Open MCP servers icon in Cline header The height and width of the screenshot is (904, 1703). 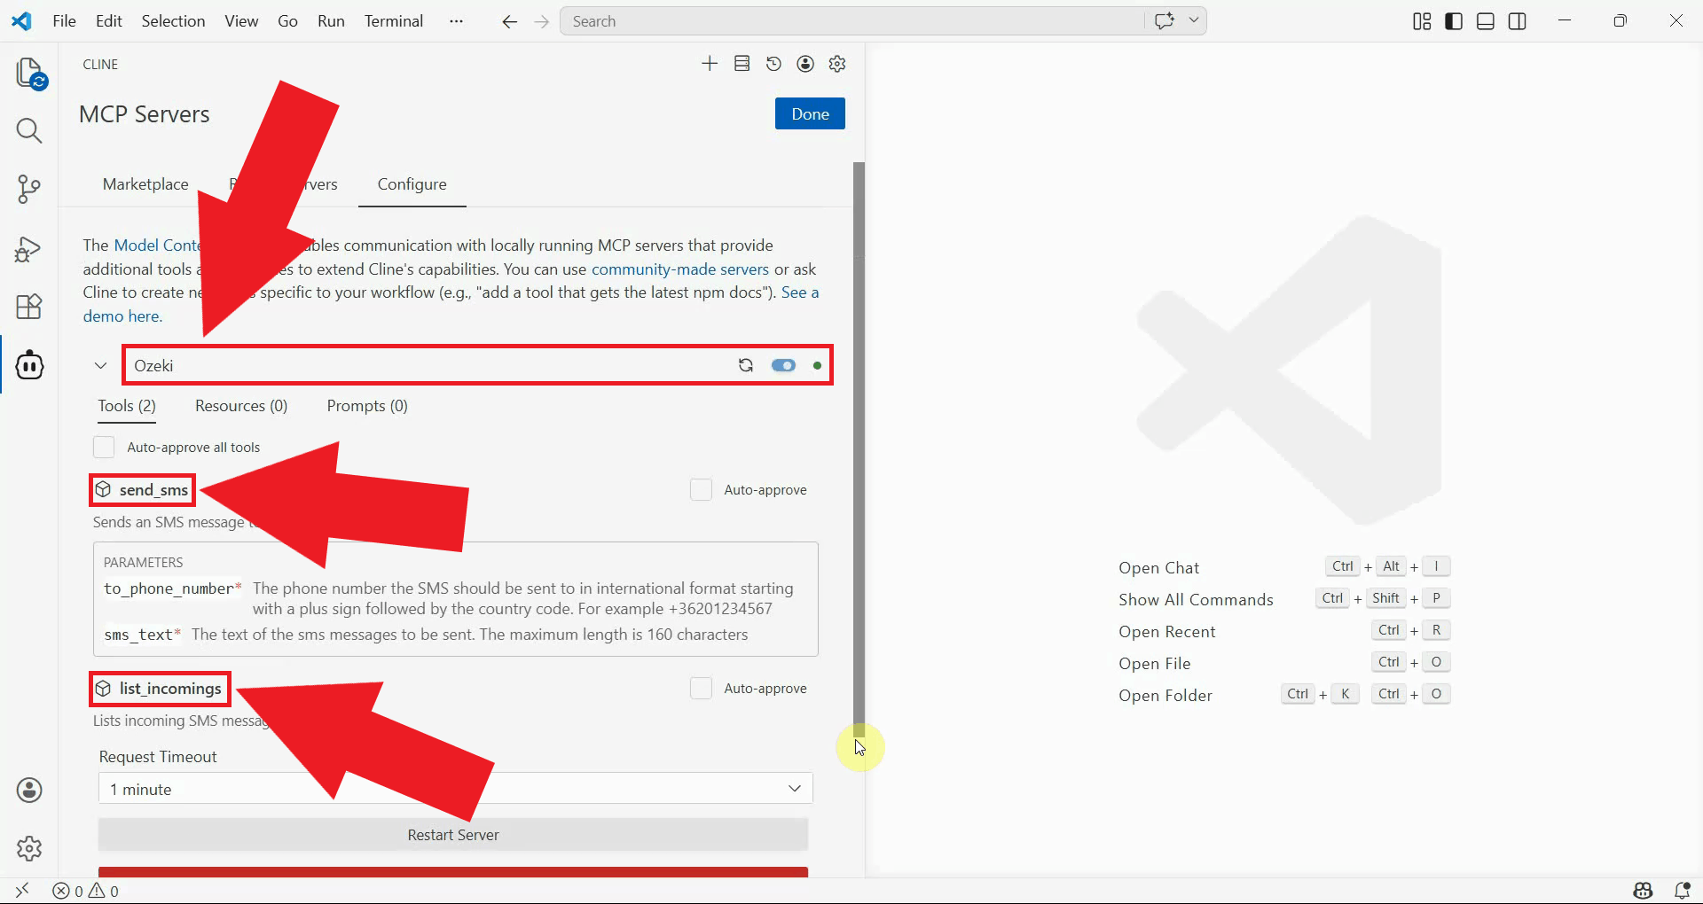[x=742, y=64]
